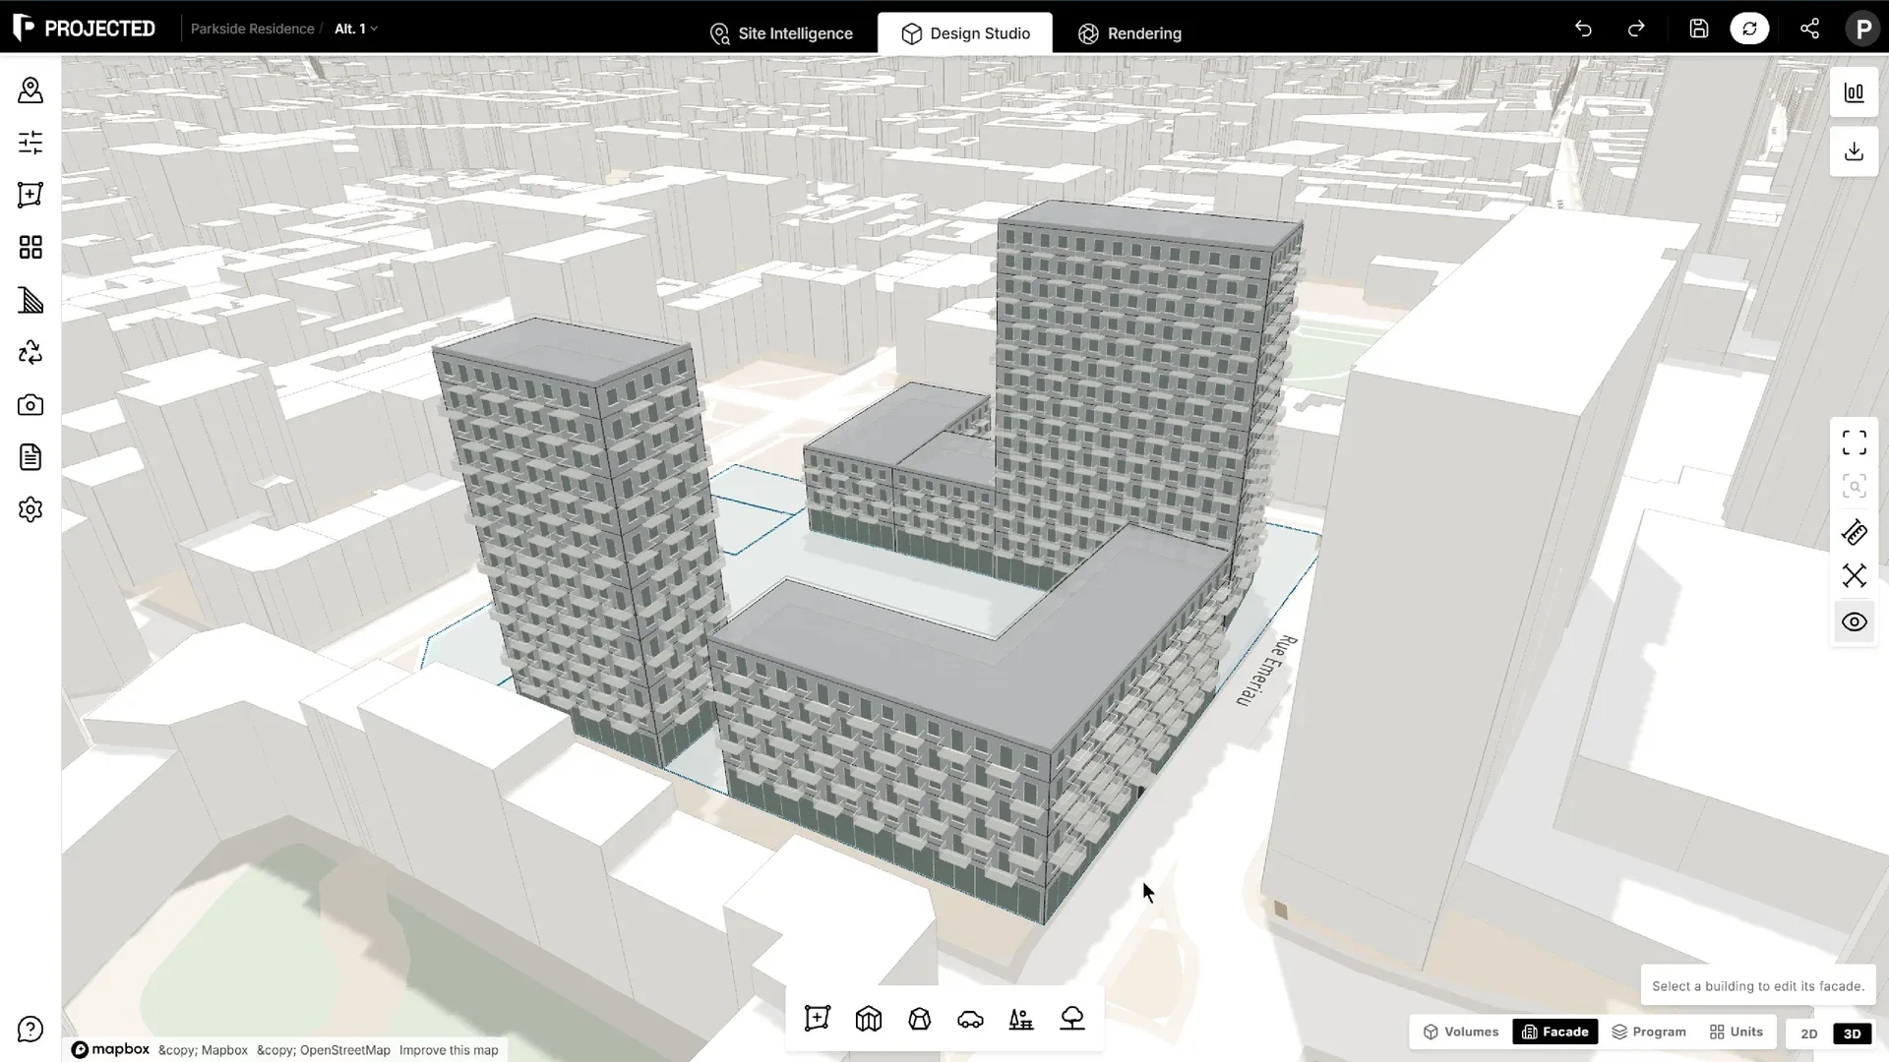Switch to 3D view
Screen dimensions: 1889x1062
1852,1033
